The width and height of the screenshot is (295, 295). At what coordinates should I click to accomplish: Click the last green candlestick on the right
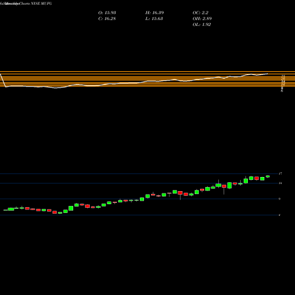[268, 176]
